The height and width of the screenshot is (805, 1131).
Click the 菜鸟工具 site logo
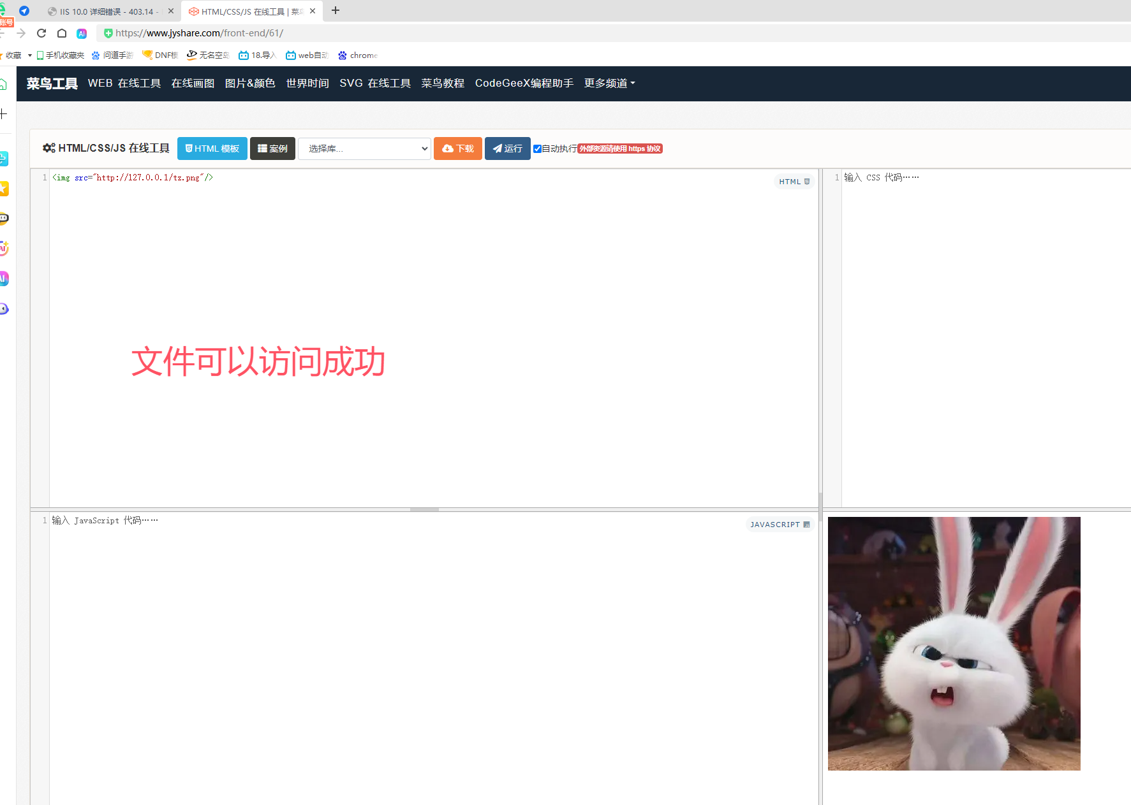[52, 83]
